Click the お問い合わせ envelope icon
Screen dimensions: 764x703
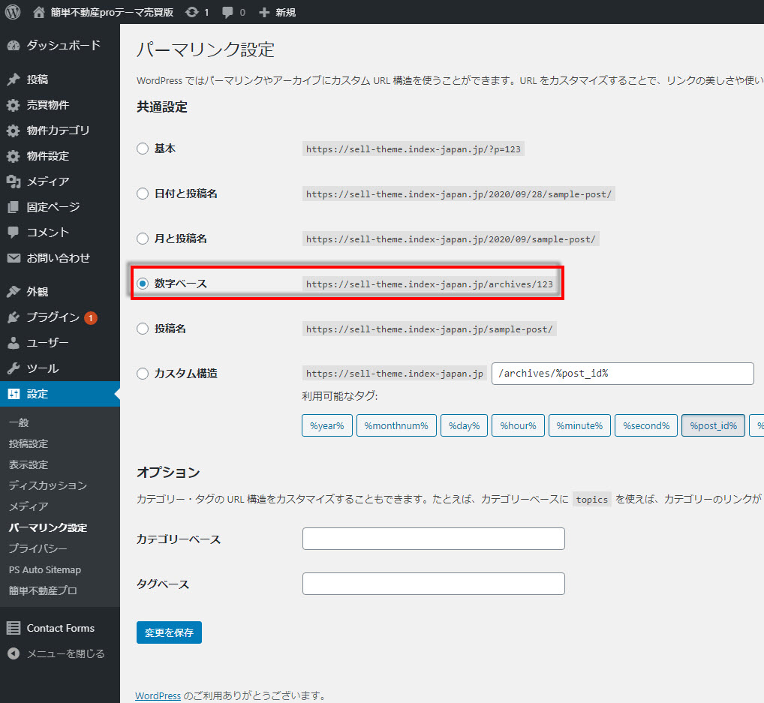13,258
